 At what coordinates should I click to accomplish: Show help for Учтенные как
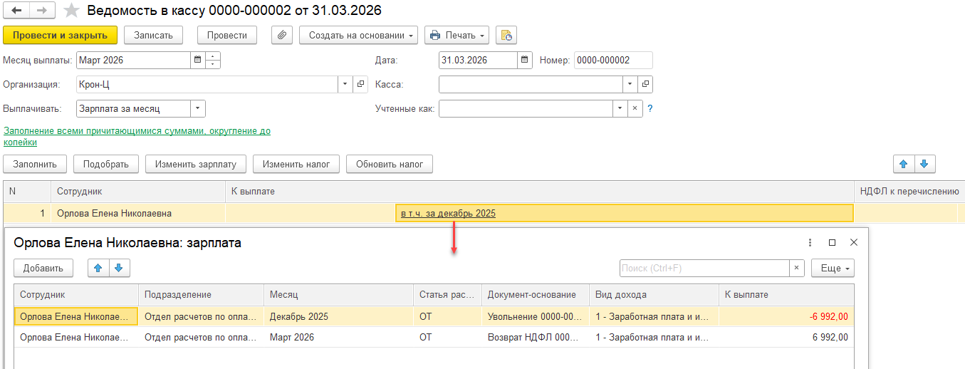click(650, 109)
